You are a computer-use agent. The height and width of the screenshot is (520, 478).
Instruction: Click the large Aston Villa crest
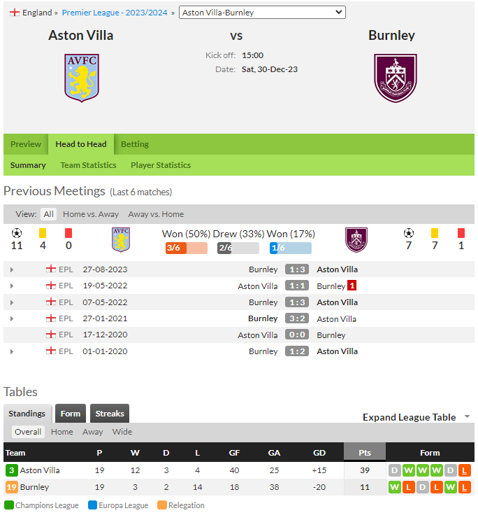[x=82, y=78]
